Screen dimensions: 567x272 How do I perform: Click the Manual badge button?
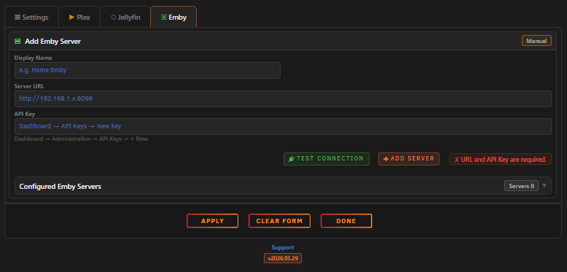click(536, 41)
